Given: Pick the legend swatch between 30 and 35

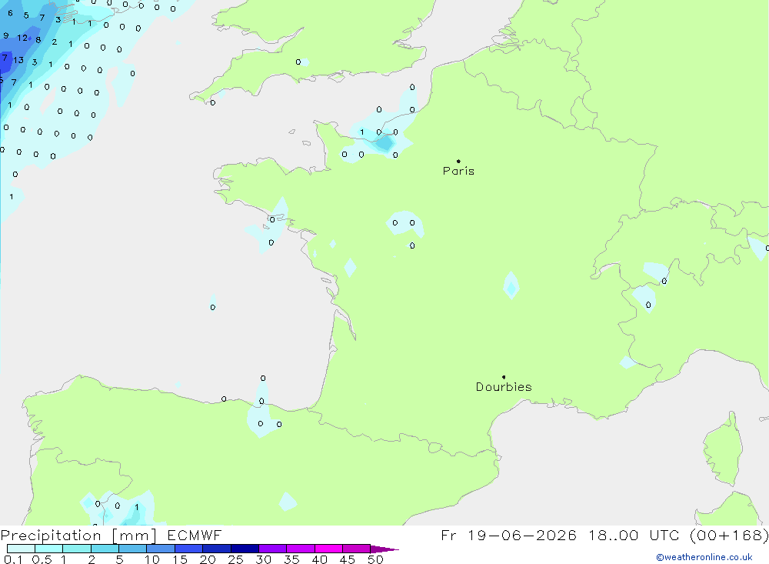Looking at the screenshot, I should (273, 549).
